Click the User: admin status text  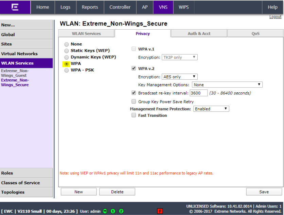tap(90, 211)
